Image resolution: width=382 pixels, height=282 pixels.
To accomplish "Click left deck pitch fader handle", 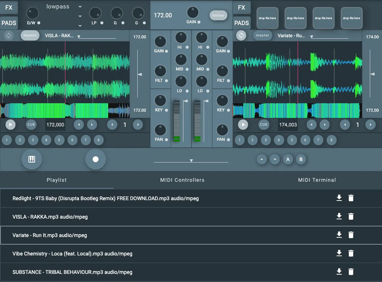I will (140, 74).
